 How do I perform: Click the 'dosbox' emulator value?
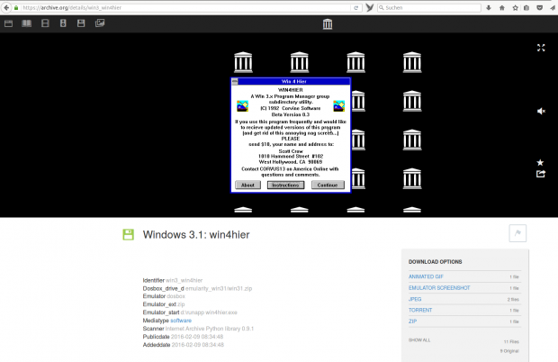coord(175,296)
